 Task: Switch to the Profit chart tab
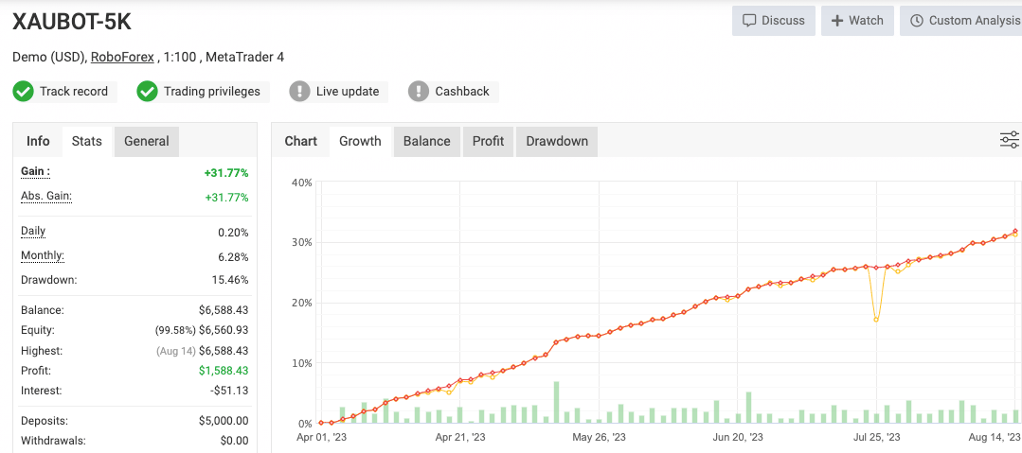pyautogui.click(x=488, y=141)
